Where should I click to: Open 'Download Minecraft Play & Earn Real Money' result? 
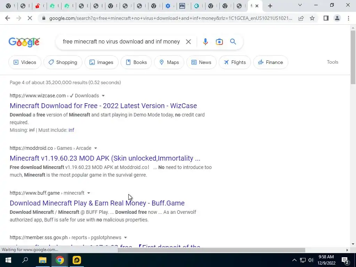97,203
